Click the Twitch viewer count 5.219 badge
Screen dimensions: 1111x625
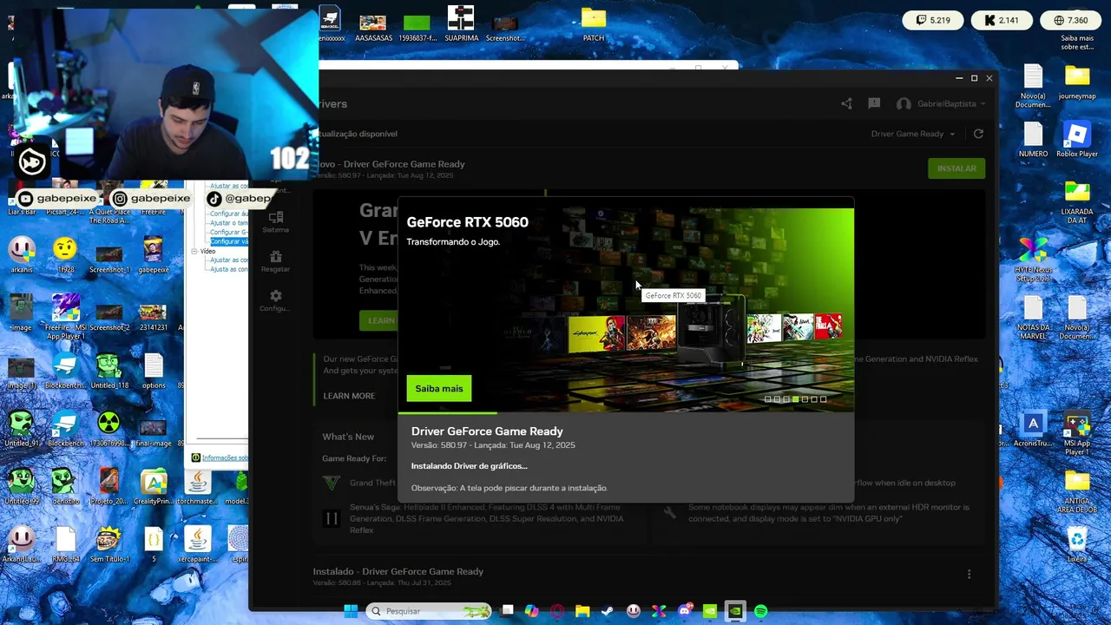[932, 20]
